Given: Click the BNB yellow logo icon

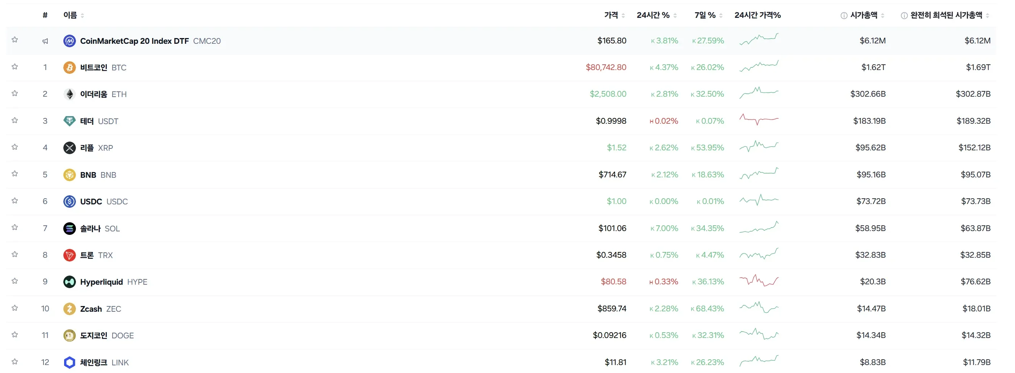Looking at the screenshot, I should (69, 175).
